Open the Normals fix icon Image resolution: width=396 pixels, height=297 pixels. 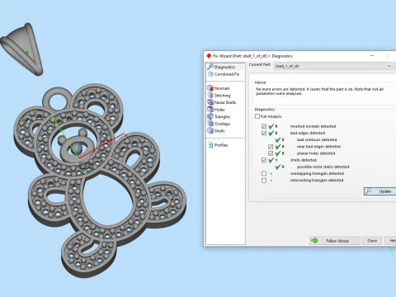[x=210, y=88]
